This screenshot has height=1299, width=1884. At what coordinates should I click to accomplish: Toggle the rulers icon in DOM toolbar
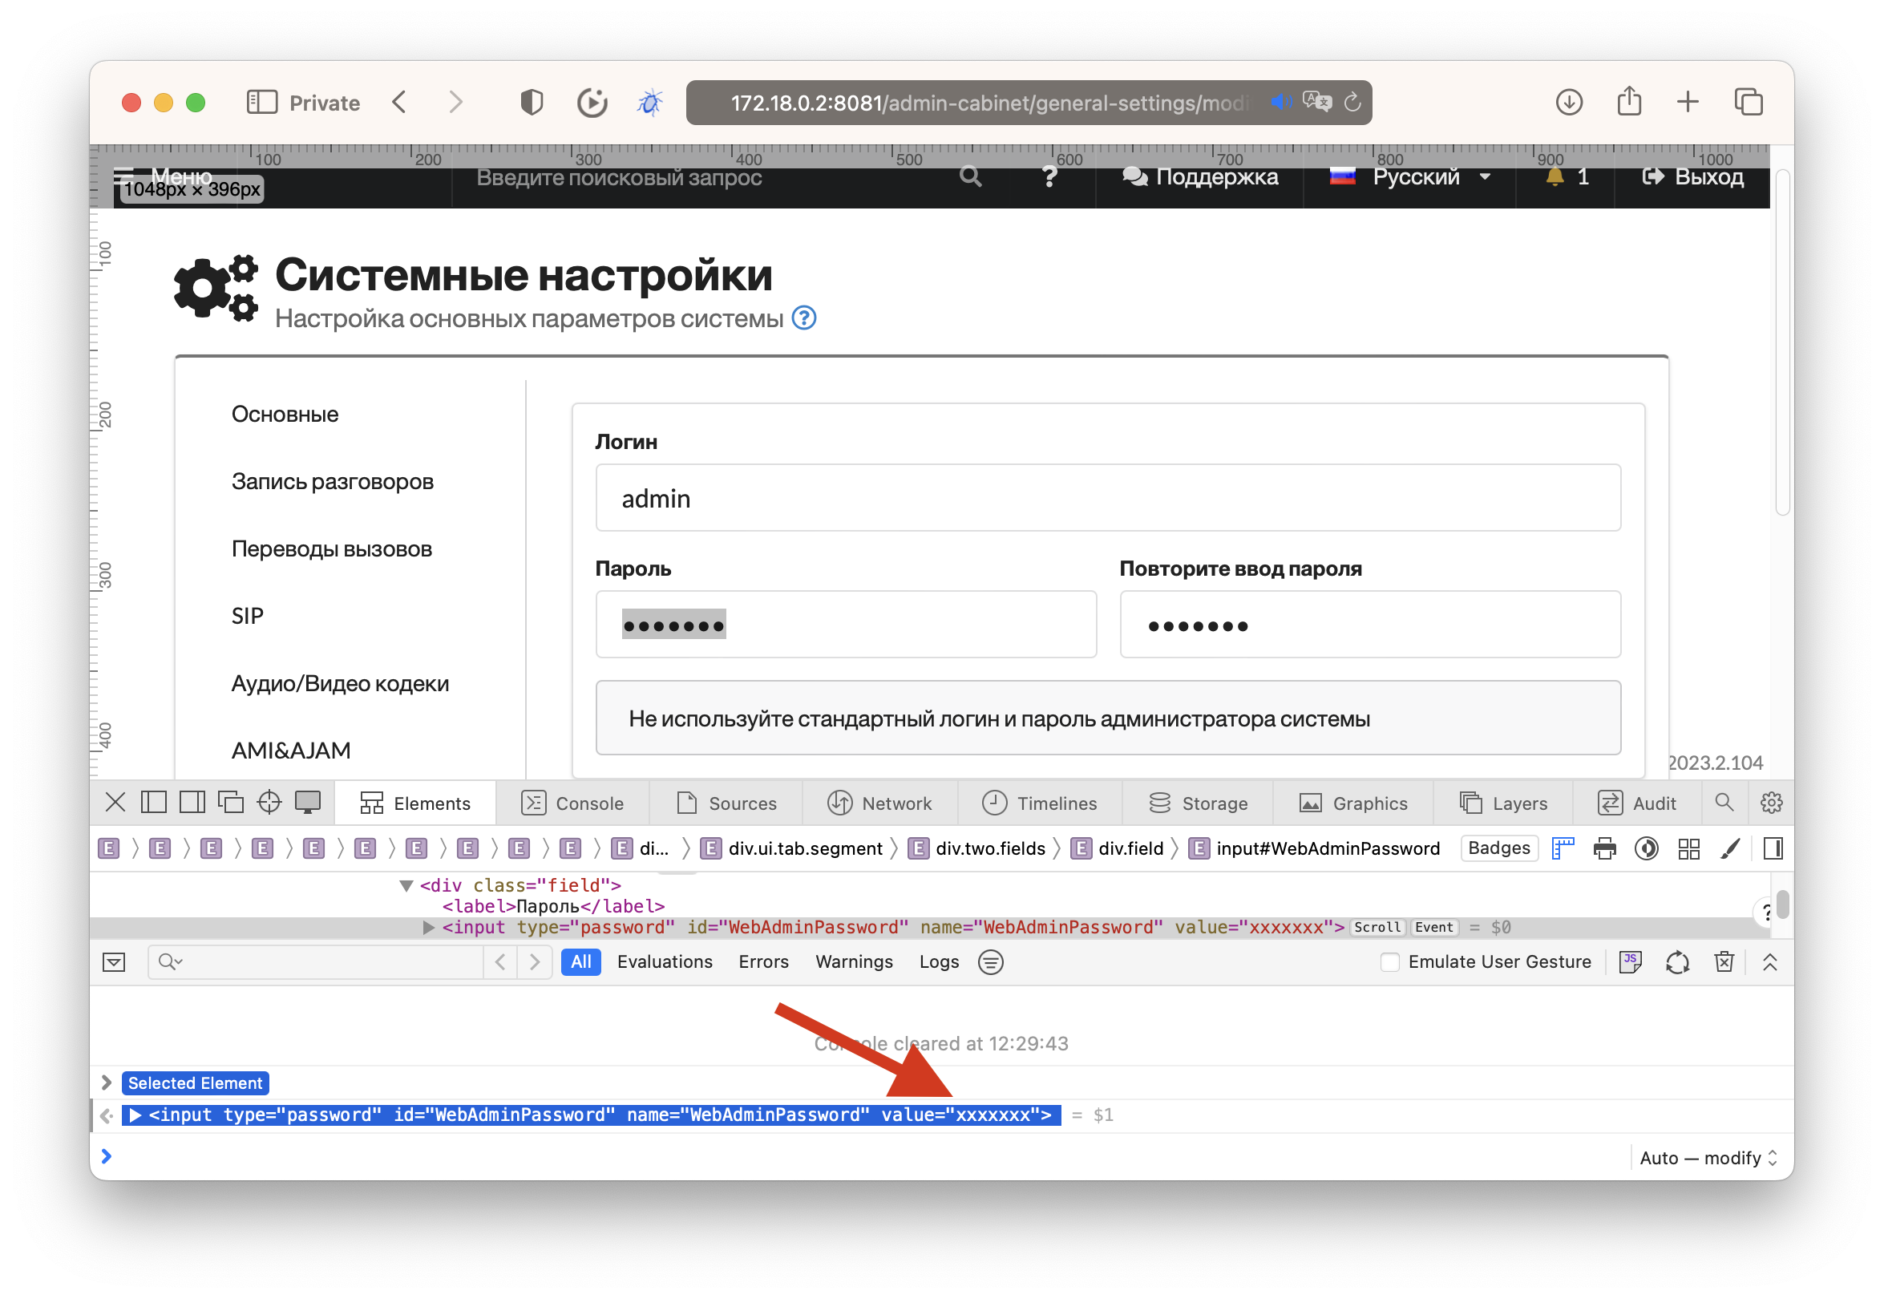(x=1563, y=848)
